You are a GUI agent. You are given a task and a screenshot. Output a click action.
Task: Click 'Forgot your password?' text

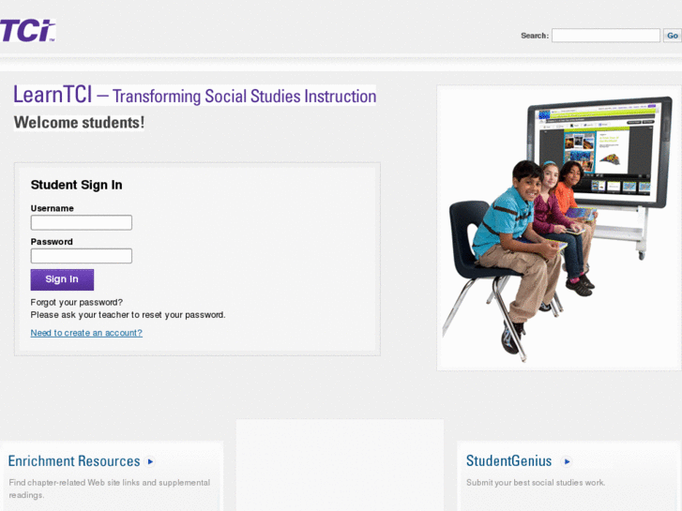click(77, 302)
